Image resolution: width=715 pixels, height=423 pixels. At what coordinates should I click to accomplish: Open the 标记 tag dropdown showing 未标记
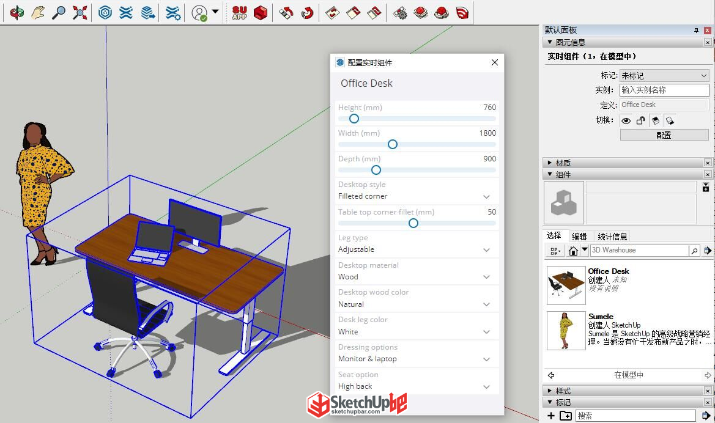click(x=664, y=76)
